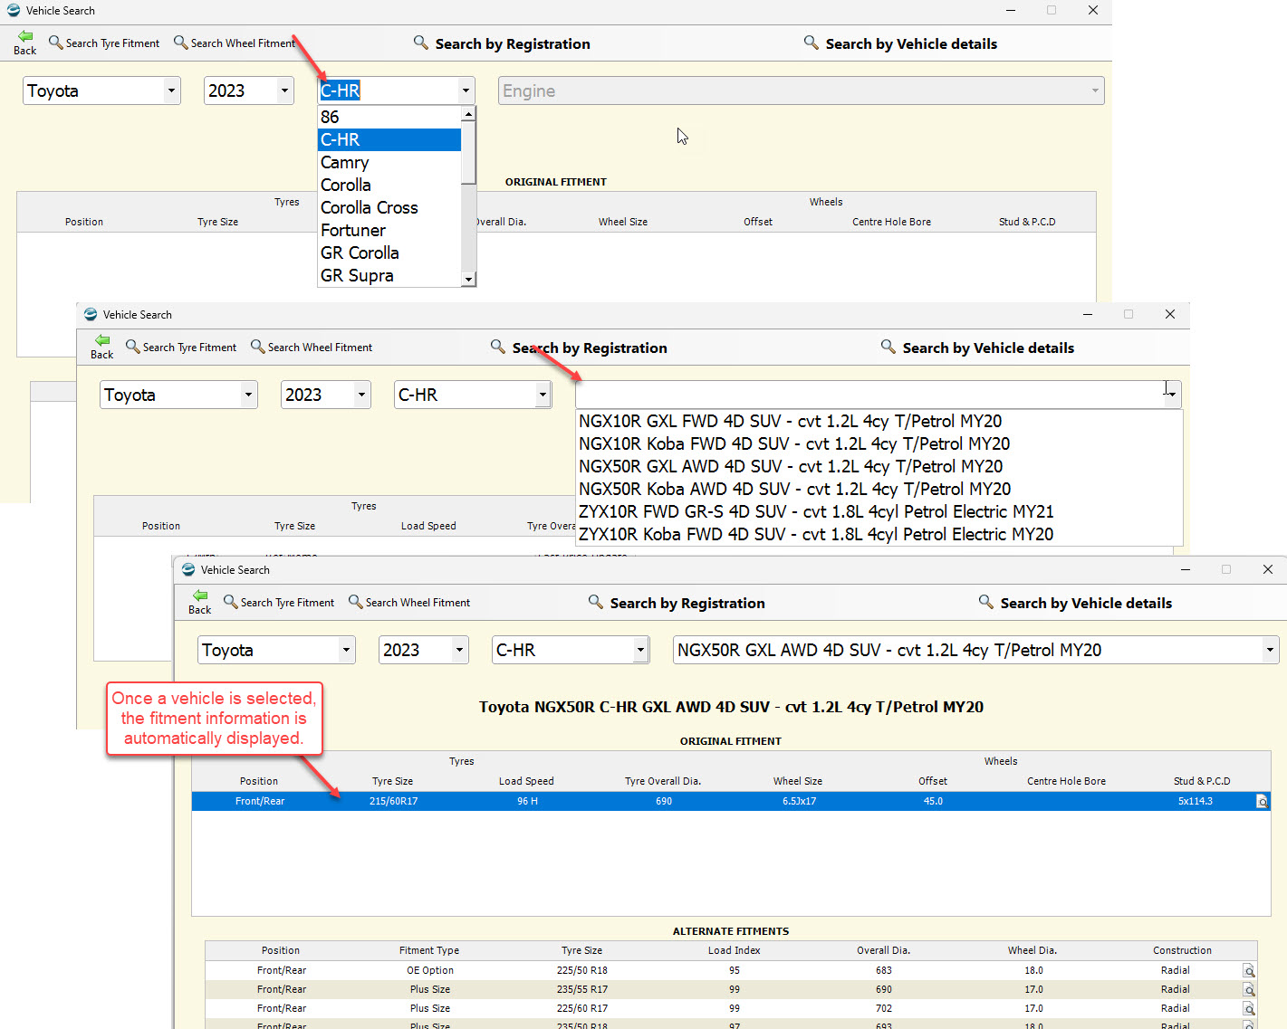This screenshot has width=1287, height=1029.
Task: Expand NGX50R GXL AWD variant dropdown
Action: pyautogui.click(x=1270, y=650)
